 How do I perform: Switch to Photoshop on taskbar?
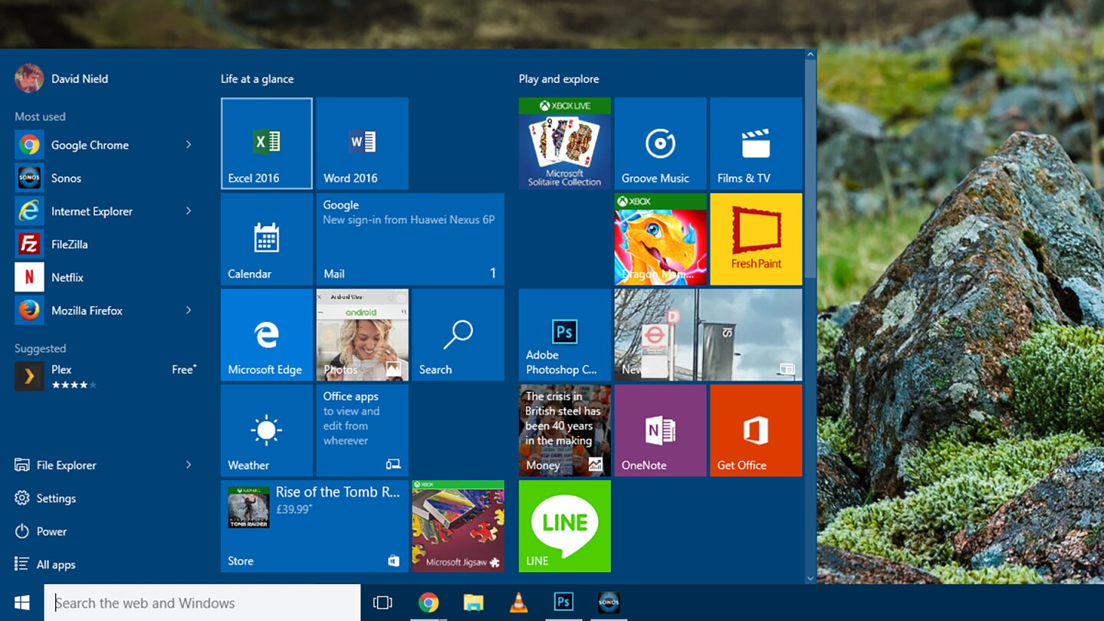coord(563,603)
